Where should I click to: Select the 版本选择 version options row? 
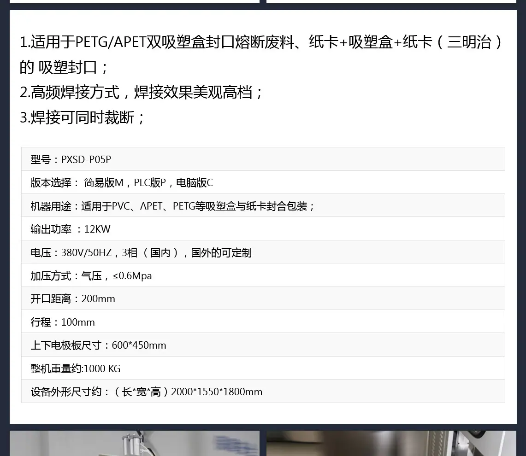tap(263, 182)
